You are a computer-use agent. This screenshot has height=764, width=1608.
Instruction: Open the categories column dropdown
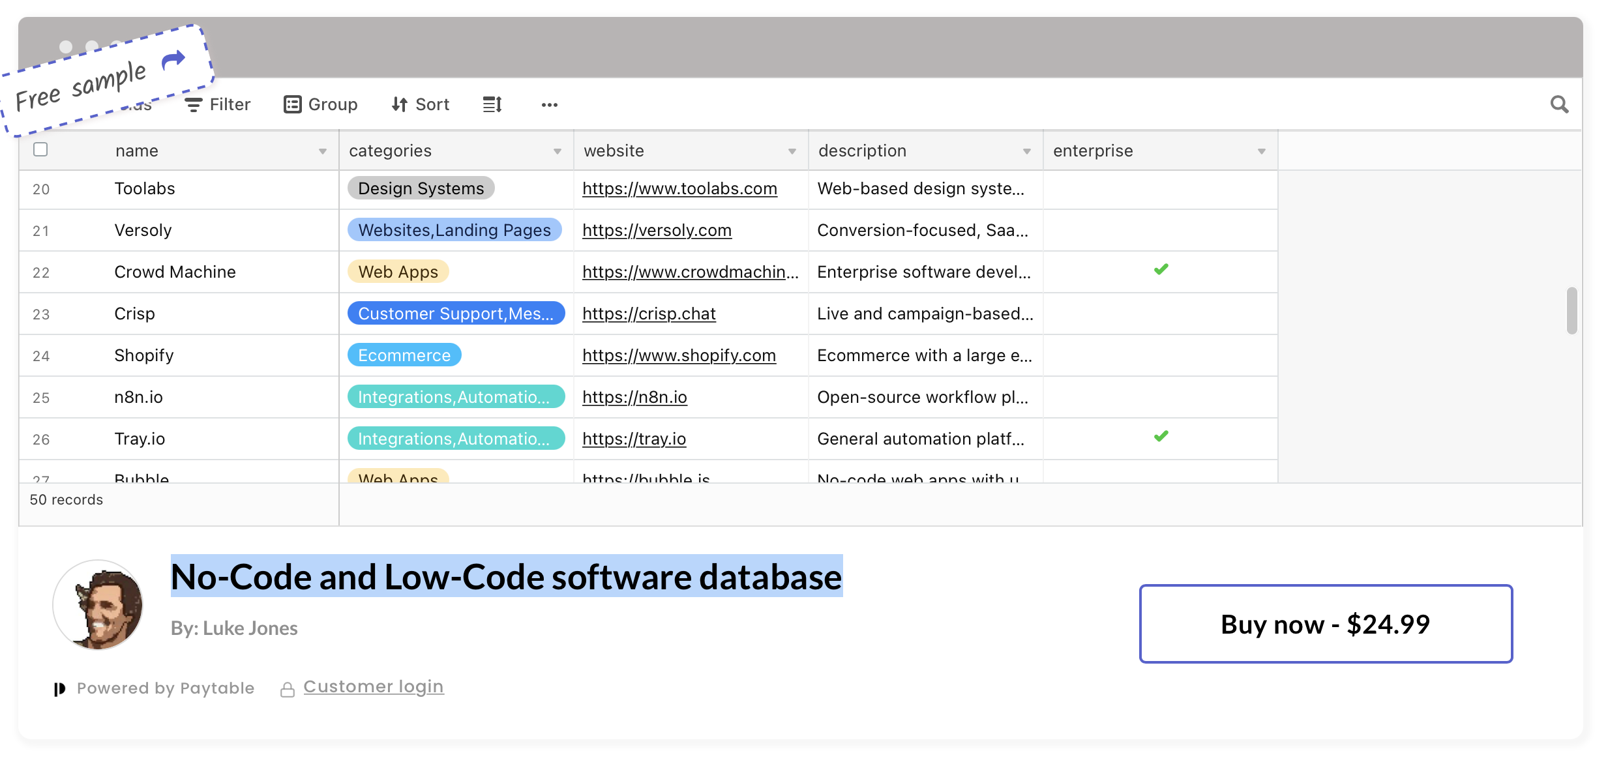(557, 151)
